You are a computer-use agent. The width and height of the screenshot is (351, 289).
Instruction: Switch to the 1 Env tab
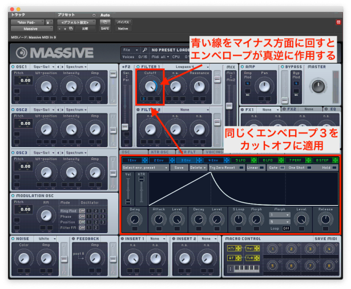[x=131, y=160]
